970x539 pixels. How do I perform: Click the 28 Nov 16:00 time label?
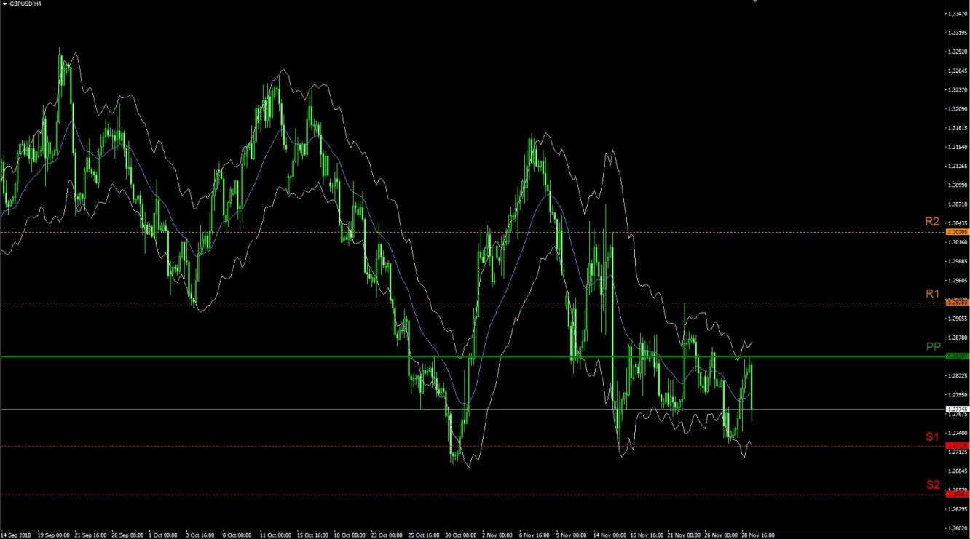click(758, 535)
